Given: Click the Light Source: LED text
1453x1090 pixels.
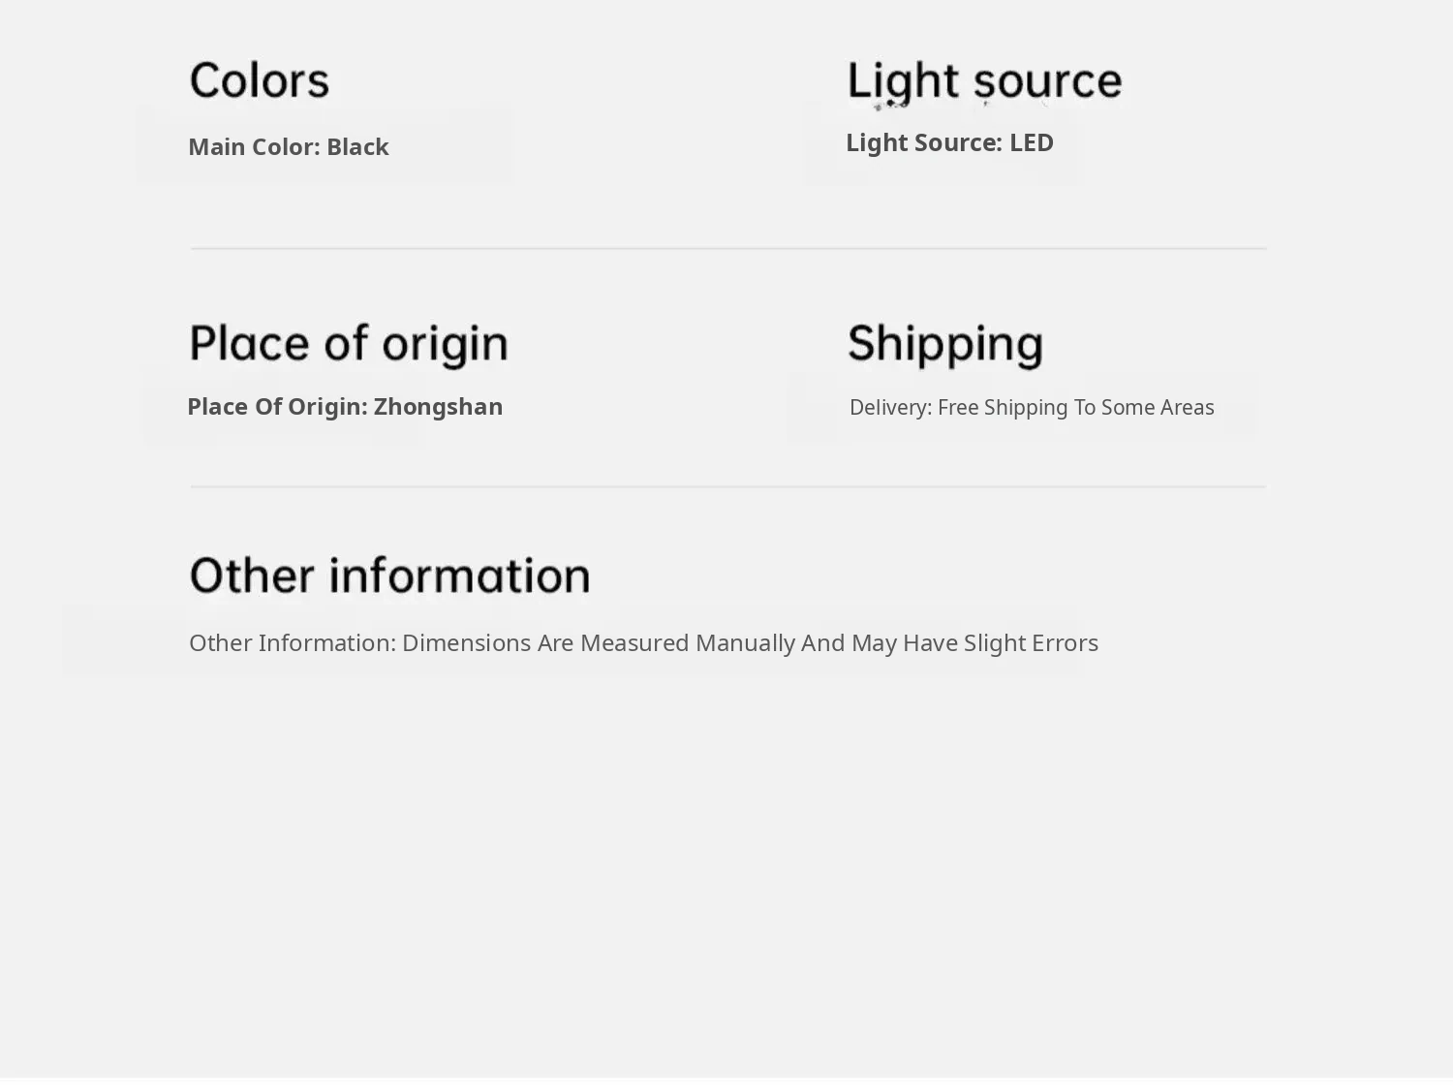Looking at the screenshot, I should pos(949,142).
